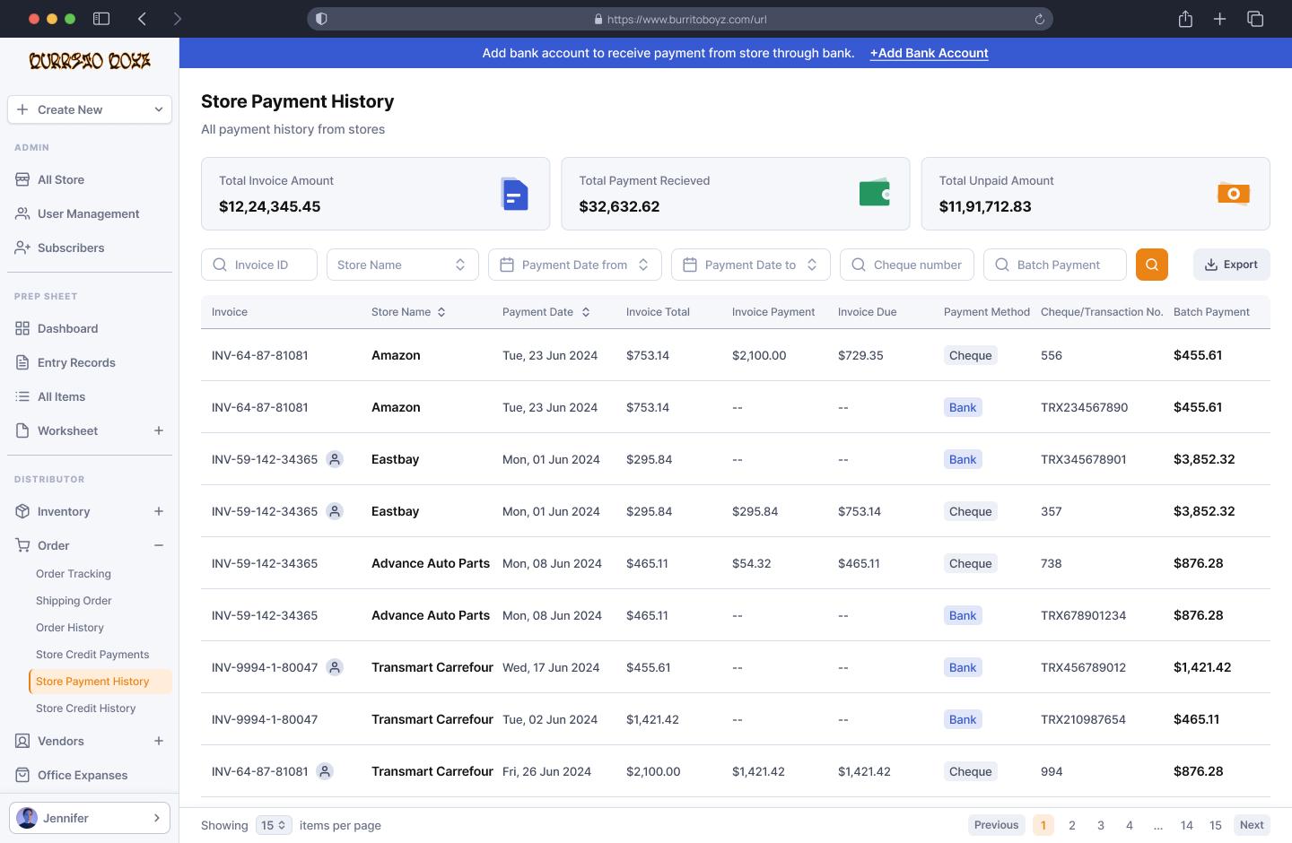Collapse the Order section minus icon
This screenshot has height=843, width=1292.
coord(159,545)
